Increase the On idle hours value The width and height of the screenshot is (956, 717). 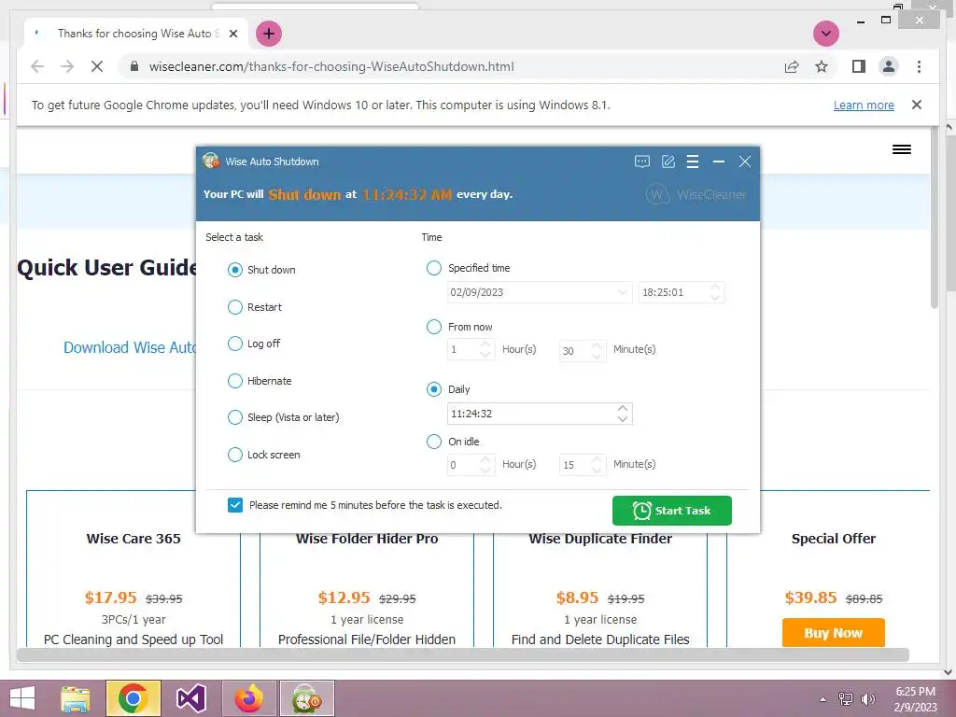pyautogui.click(x=485, y=459)
